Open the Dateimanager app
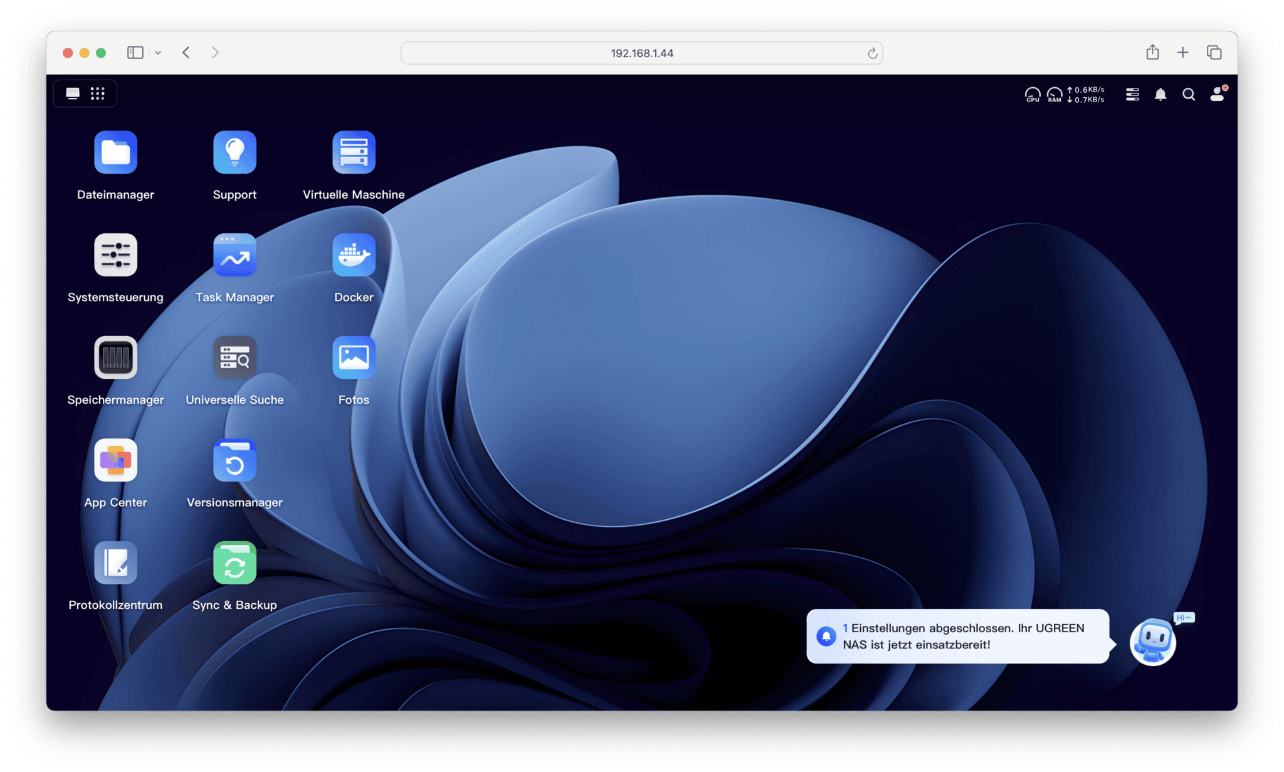This screenshot has height=772, width=1284. click(115, 152)
